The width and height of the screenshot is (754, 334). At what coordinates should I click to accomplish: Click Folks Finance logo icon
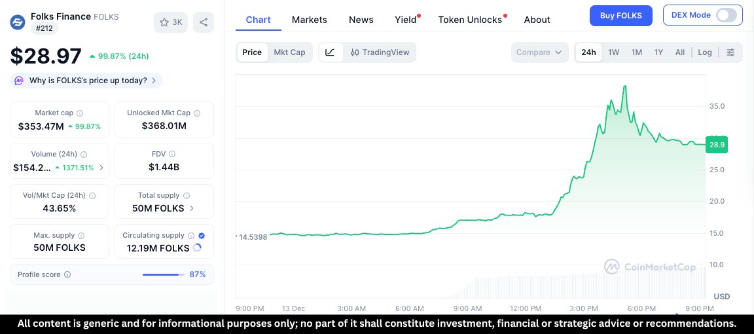[x=17, y=22]
